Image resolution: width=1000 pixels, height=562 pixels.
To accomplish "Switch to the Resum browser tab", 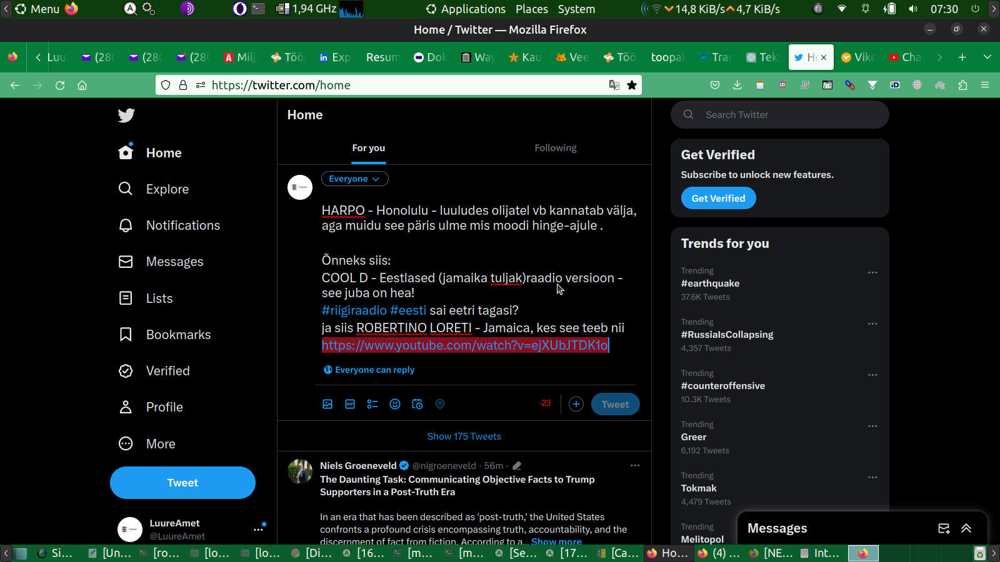I will coord(382,57).
